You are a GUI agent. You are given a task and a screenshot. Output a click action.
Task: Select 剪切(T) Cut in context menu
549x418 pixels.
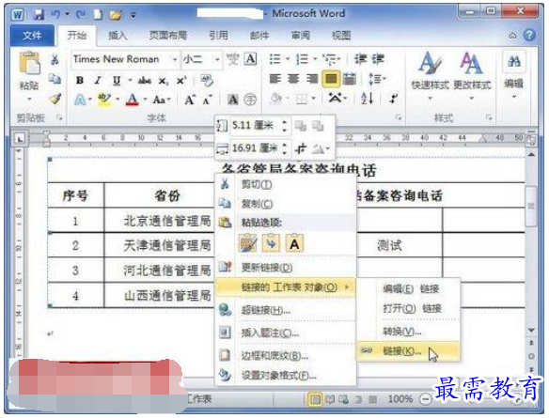point(286,184)
